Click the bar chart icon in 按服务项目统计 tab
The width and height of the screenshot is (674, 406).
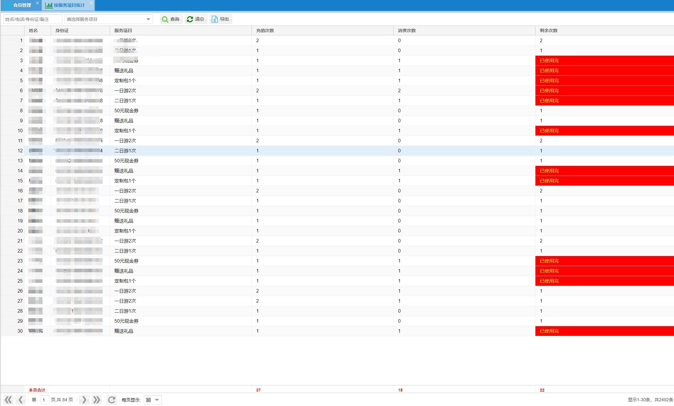coord(49,5)
